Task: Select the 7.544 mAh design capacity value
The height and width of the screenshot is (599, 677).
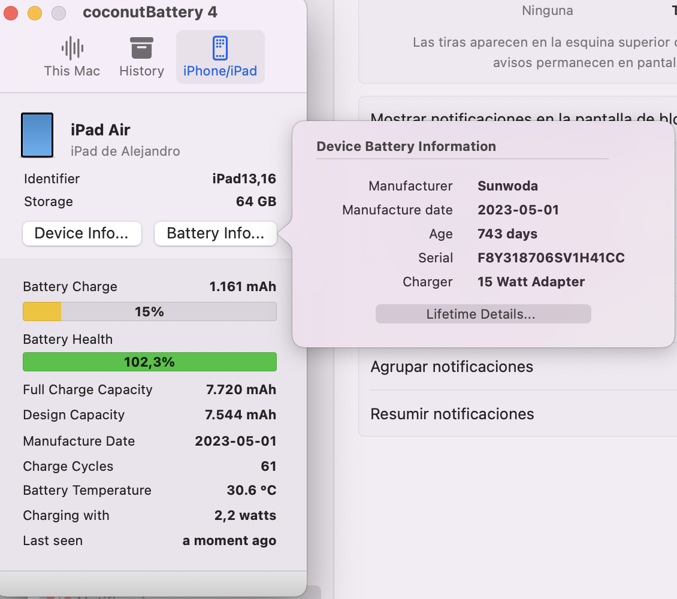Action: click(x=240, y=415)
